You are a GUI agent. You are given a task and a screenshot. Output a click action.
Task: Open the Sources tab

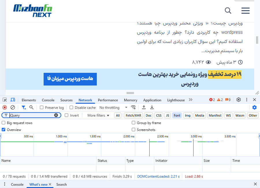66,100
